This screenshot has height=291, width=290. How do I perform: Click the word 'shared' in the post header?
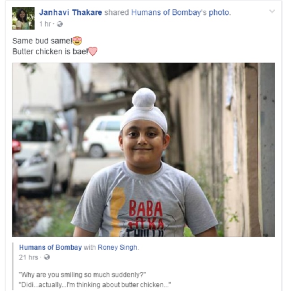[117, 13]
